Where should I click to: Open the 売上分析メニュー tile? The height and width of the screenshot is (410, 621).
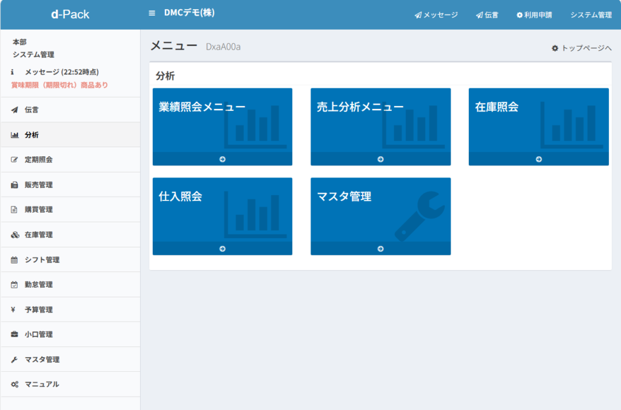point(380,121)
